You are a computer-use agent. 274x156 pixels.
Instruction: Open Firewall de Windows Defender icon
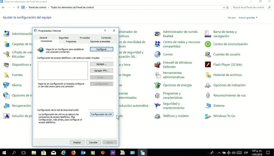(158, 64)
